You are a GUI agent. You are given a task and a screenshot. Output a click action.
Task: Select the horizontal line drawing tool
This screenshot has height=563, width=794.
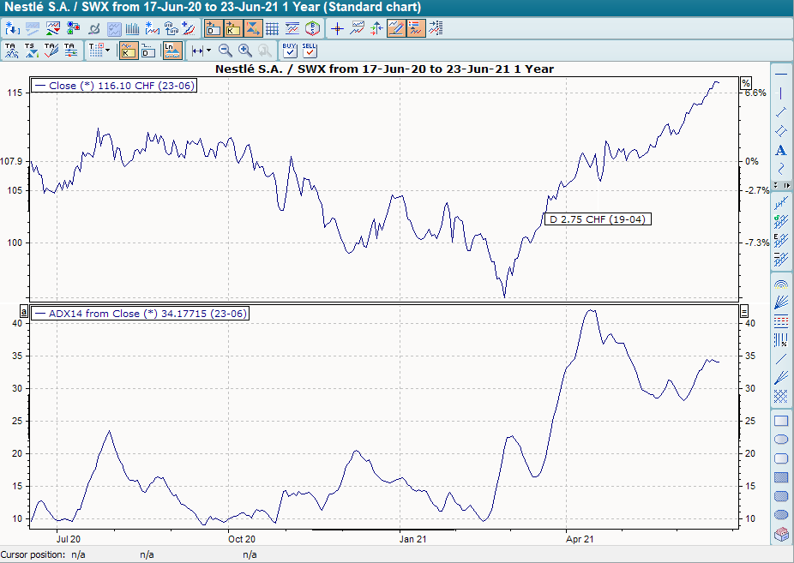pyautogui.click(x=780, y=75)
